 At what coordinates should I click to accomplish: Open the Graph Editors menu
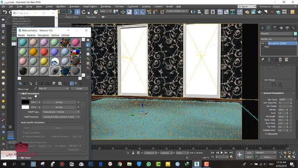(x=90, y=7)
